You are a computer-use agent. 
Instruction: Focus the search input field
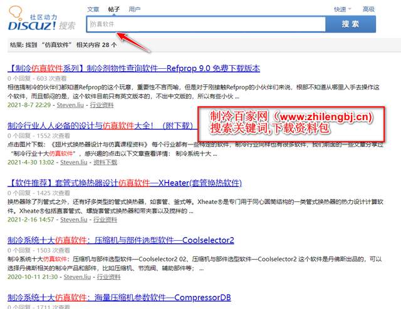[x=206, y=24]
